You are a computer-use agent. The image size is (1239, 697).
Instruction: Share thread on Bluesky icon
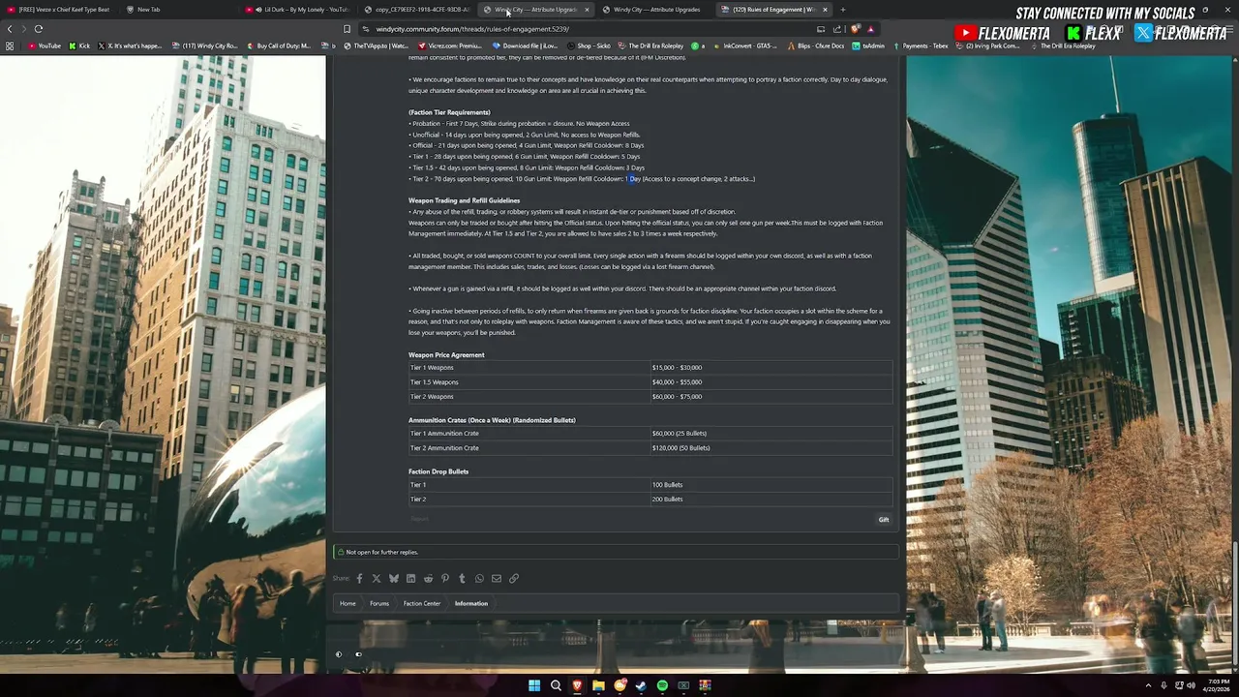coord(394,579)
